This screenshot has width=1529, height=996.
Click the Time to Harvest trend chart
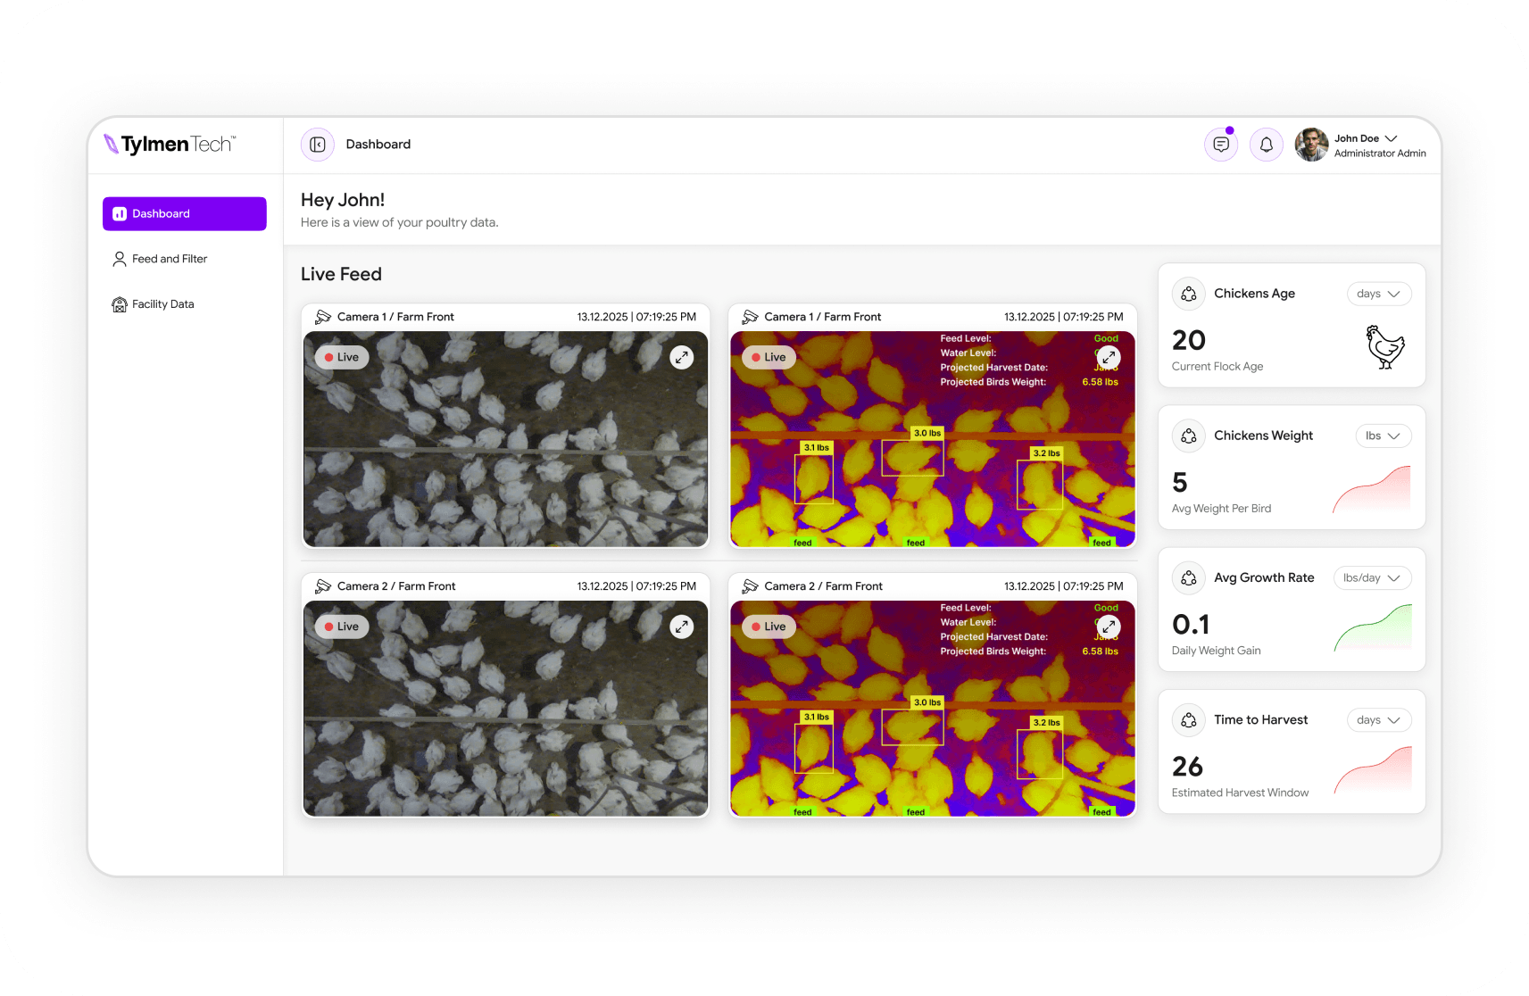tap(1373, 769)
